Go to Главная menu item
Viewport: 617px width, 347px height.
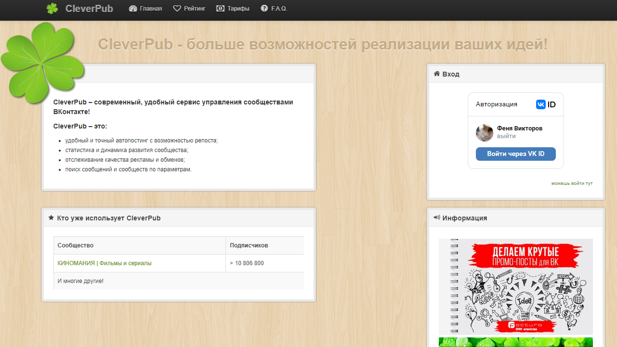tap(151, 8)
